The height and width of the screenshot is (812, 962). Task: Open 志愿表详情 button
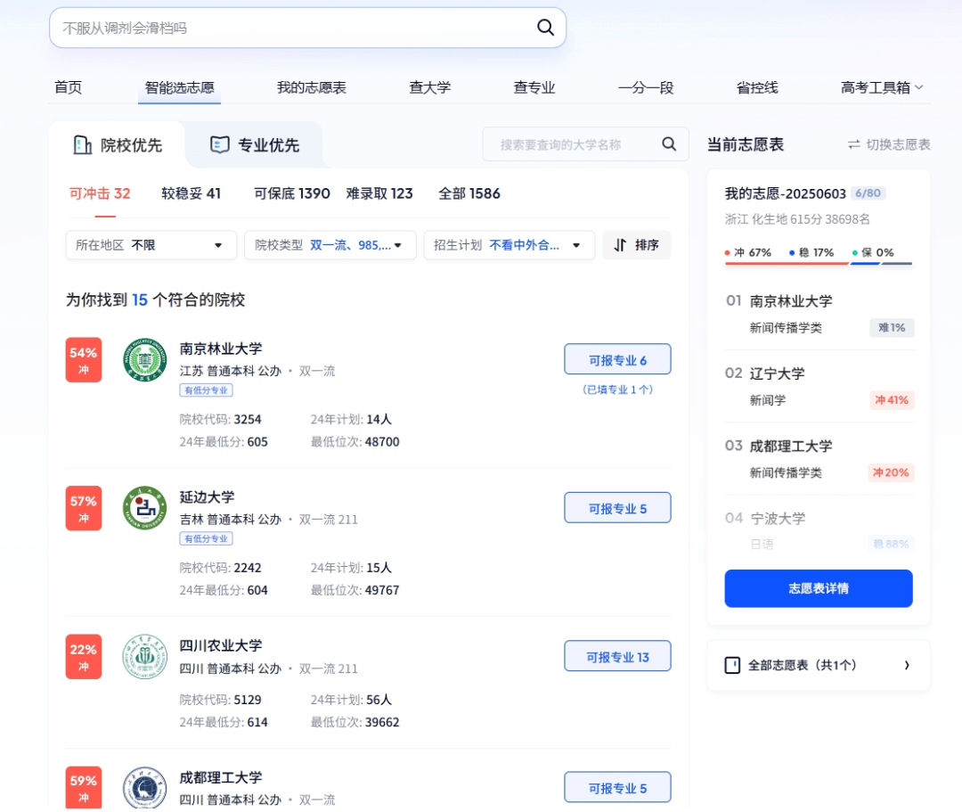[818, 588]
